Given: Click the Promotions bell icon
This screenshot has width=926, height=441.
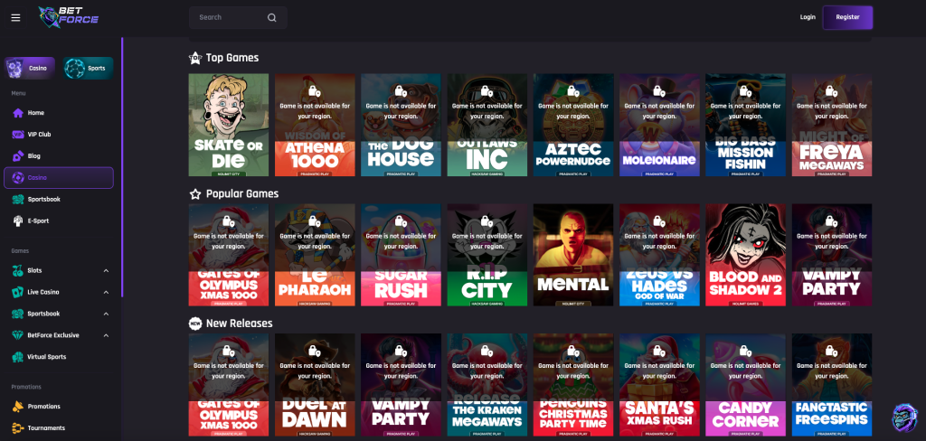Looking at the screenshot, I should pyautogui.click(x=18, y=406).
